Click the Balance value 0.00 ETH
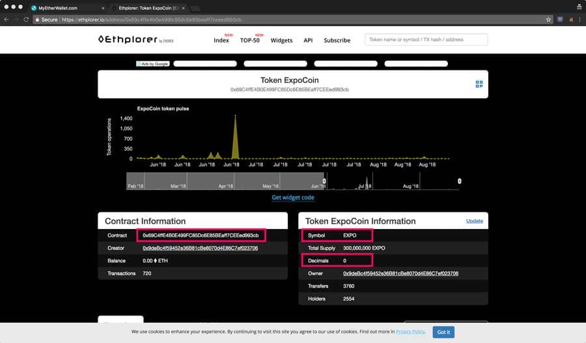 pos(155,261)
